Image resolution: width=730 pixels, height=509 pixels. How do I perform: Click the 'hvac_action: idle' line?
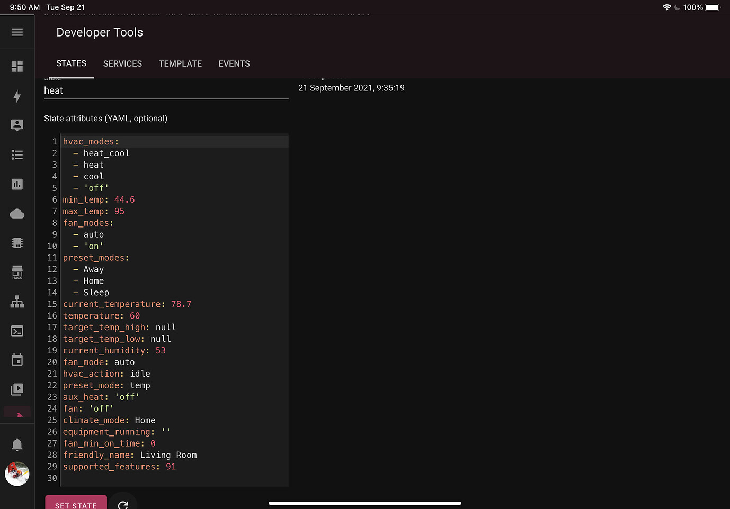(106, 375)
